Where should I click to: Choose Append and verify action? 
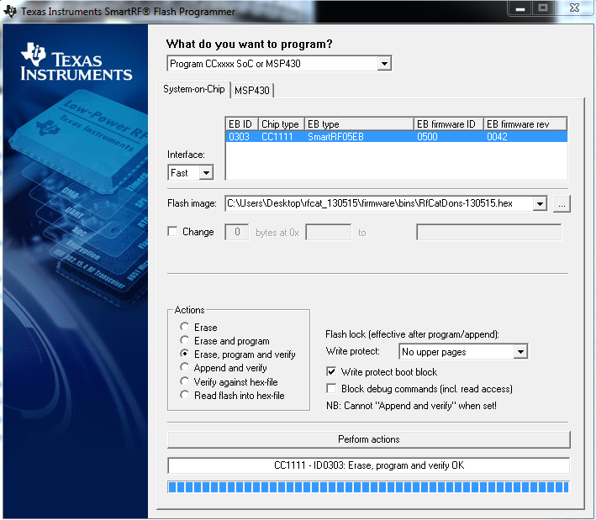click(184, 368)
